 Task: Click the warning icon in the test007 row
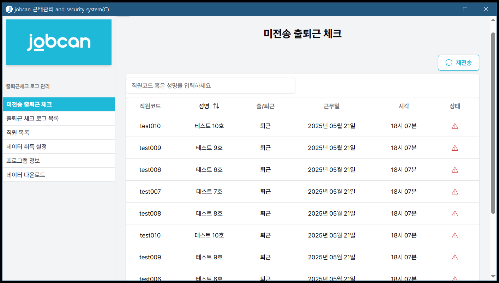(455, 192)
